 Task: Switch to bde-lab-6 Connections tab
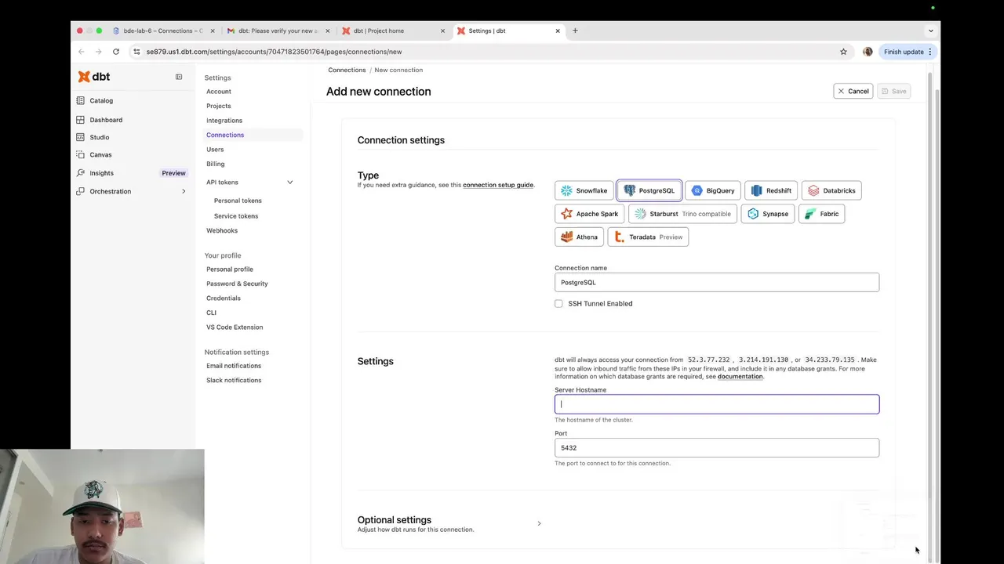163,31
